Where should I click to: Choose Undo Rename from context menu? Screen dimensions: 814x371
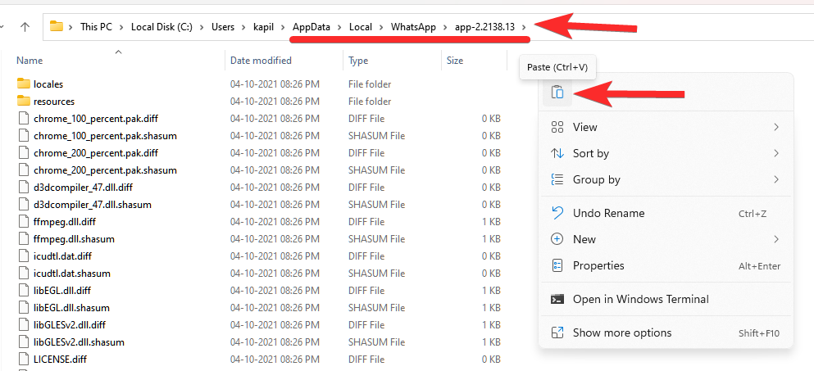click(x=608, y=213)
